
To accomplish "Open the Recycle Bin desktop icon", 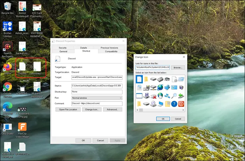I will point(7,8).
